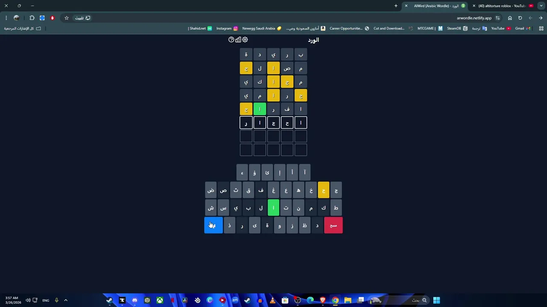Click the address bar showing arwordle.netlify.app
This screenshot has width=547, height=307.
pos(474,18)
